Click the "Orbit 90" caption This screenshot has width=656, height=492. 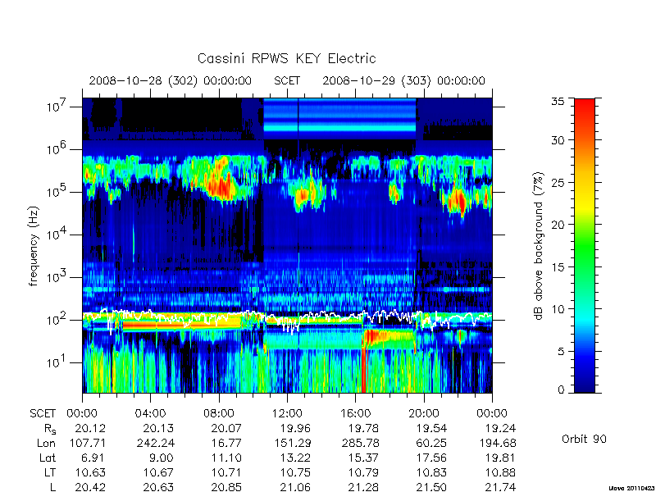pyautogui.click(x=584, y=439)
